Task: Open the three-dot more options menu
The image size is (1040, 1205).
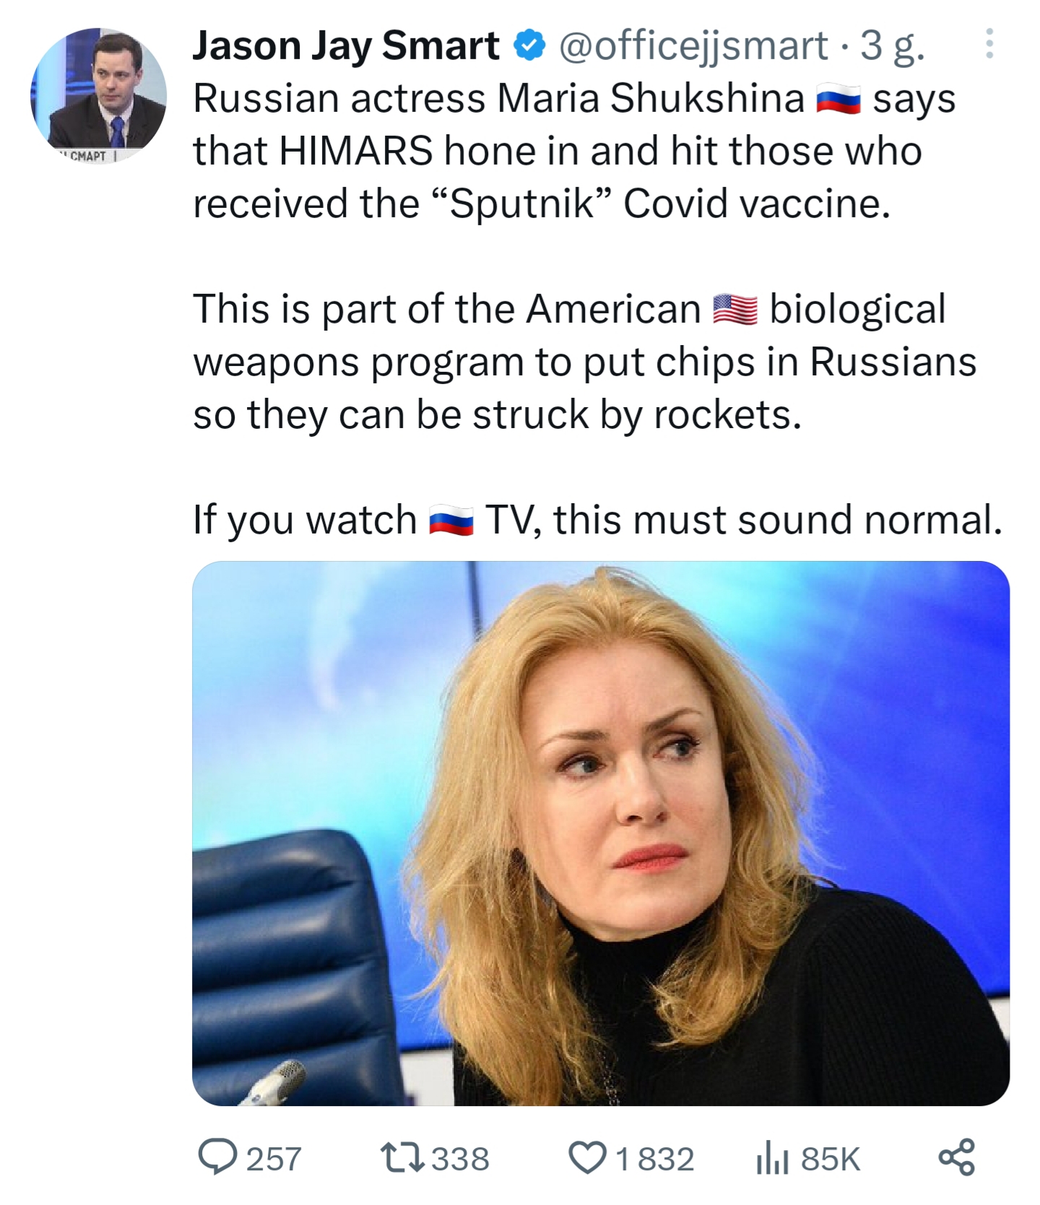Action: 989,45
